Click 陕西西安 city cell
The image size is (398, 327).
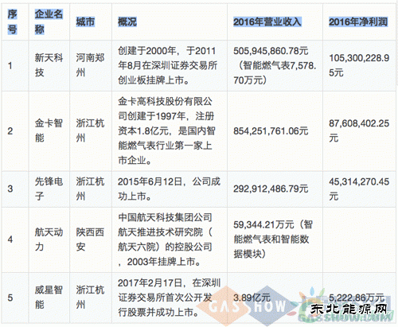pos(90,239)
